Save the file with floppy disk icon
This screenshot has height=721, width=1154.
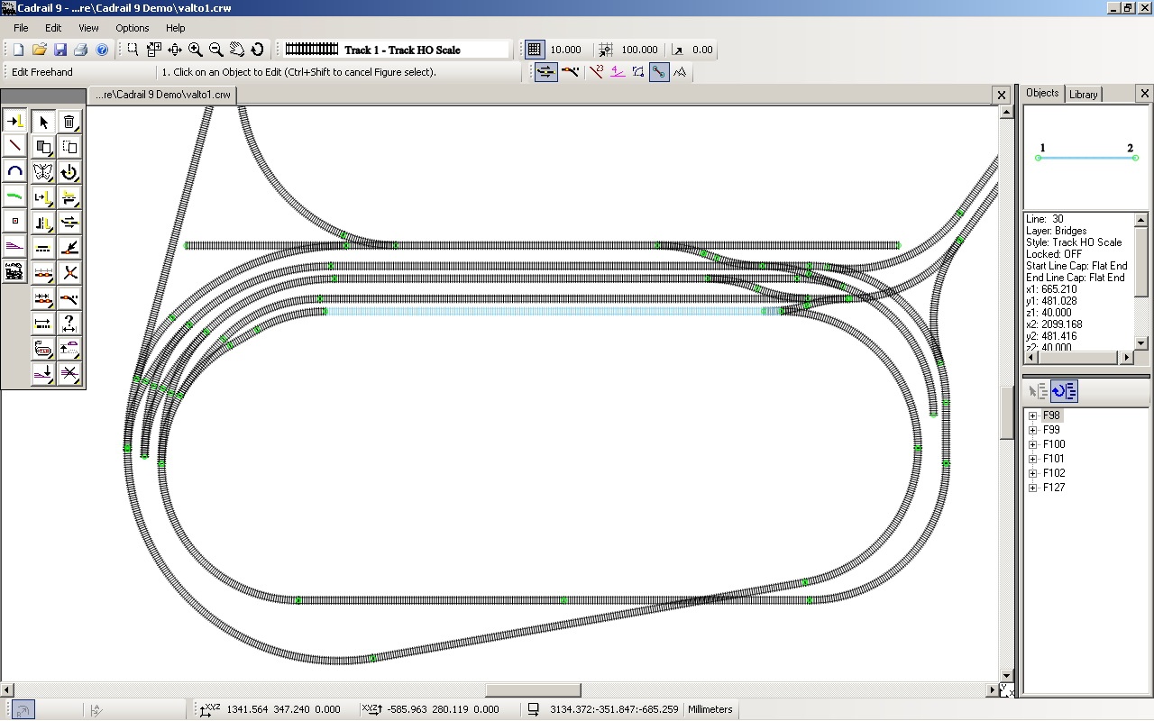60,50
